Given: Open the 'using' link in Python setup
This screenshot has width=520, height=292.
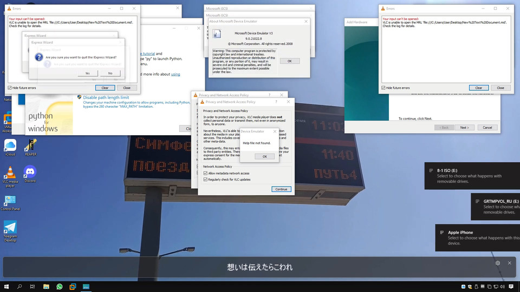Looking at the screenshot, I should 175,74.
